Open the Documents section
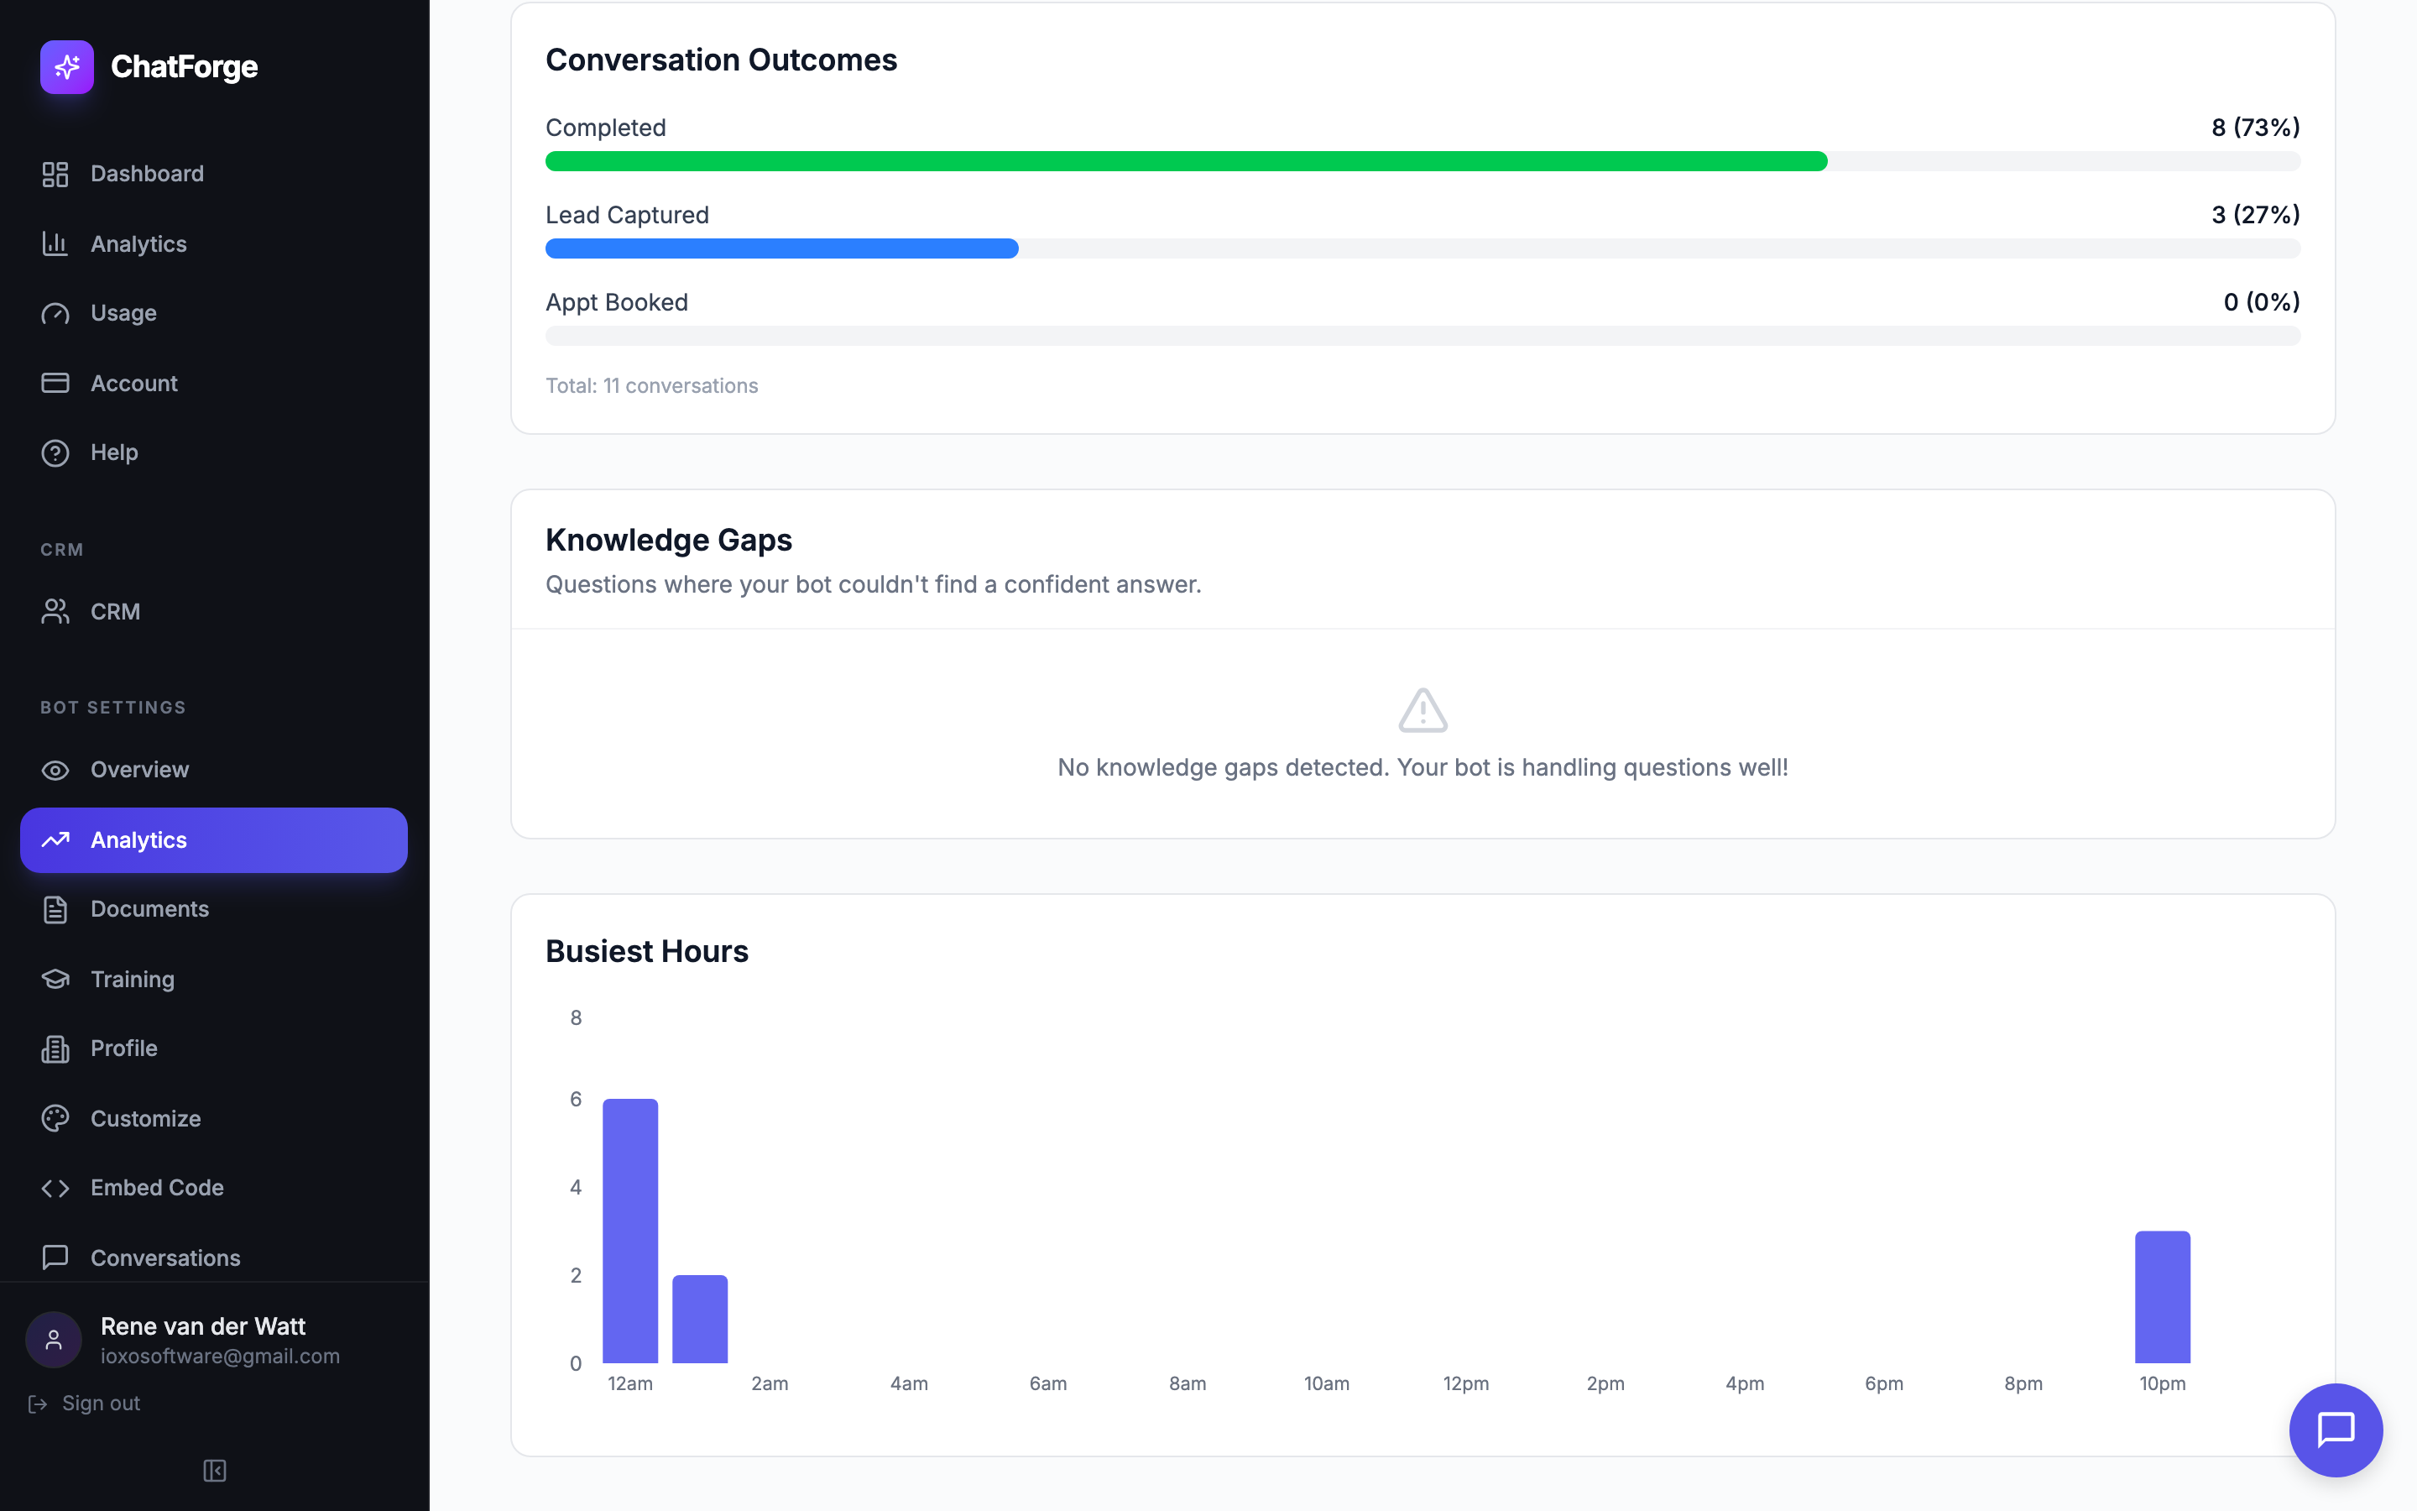 [x=149, y=909]
